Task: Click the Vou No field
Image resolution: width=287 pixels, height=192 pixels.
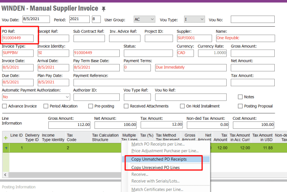Action: click(253, 19)
